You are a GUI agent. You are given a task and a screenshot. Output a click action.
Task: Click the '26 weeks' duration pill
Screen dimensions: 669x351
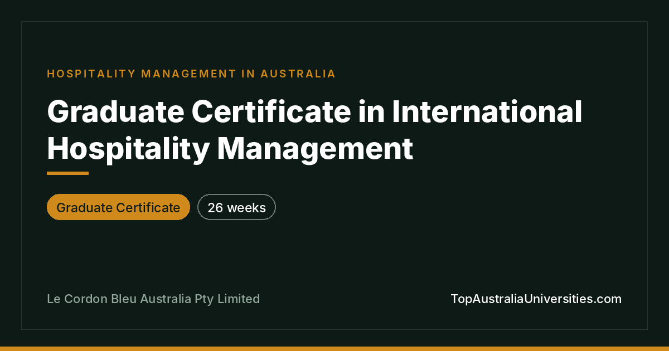(236, 207)
